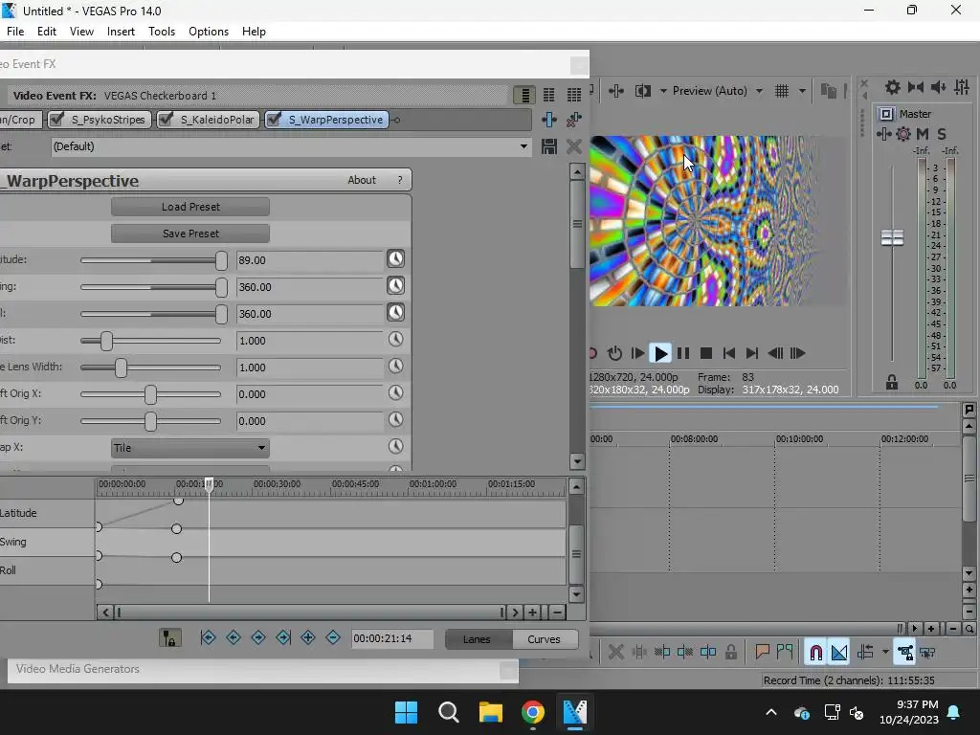
Task: Lock the Master fader channels
Action: tap(892, 383)
